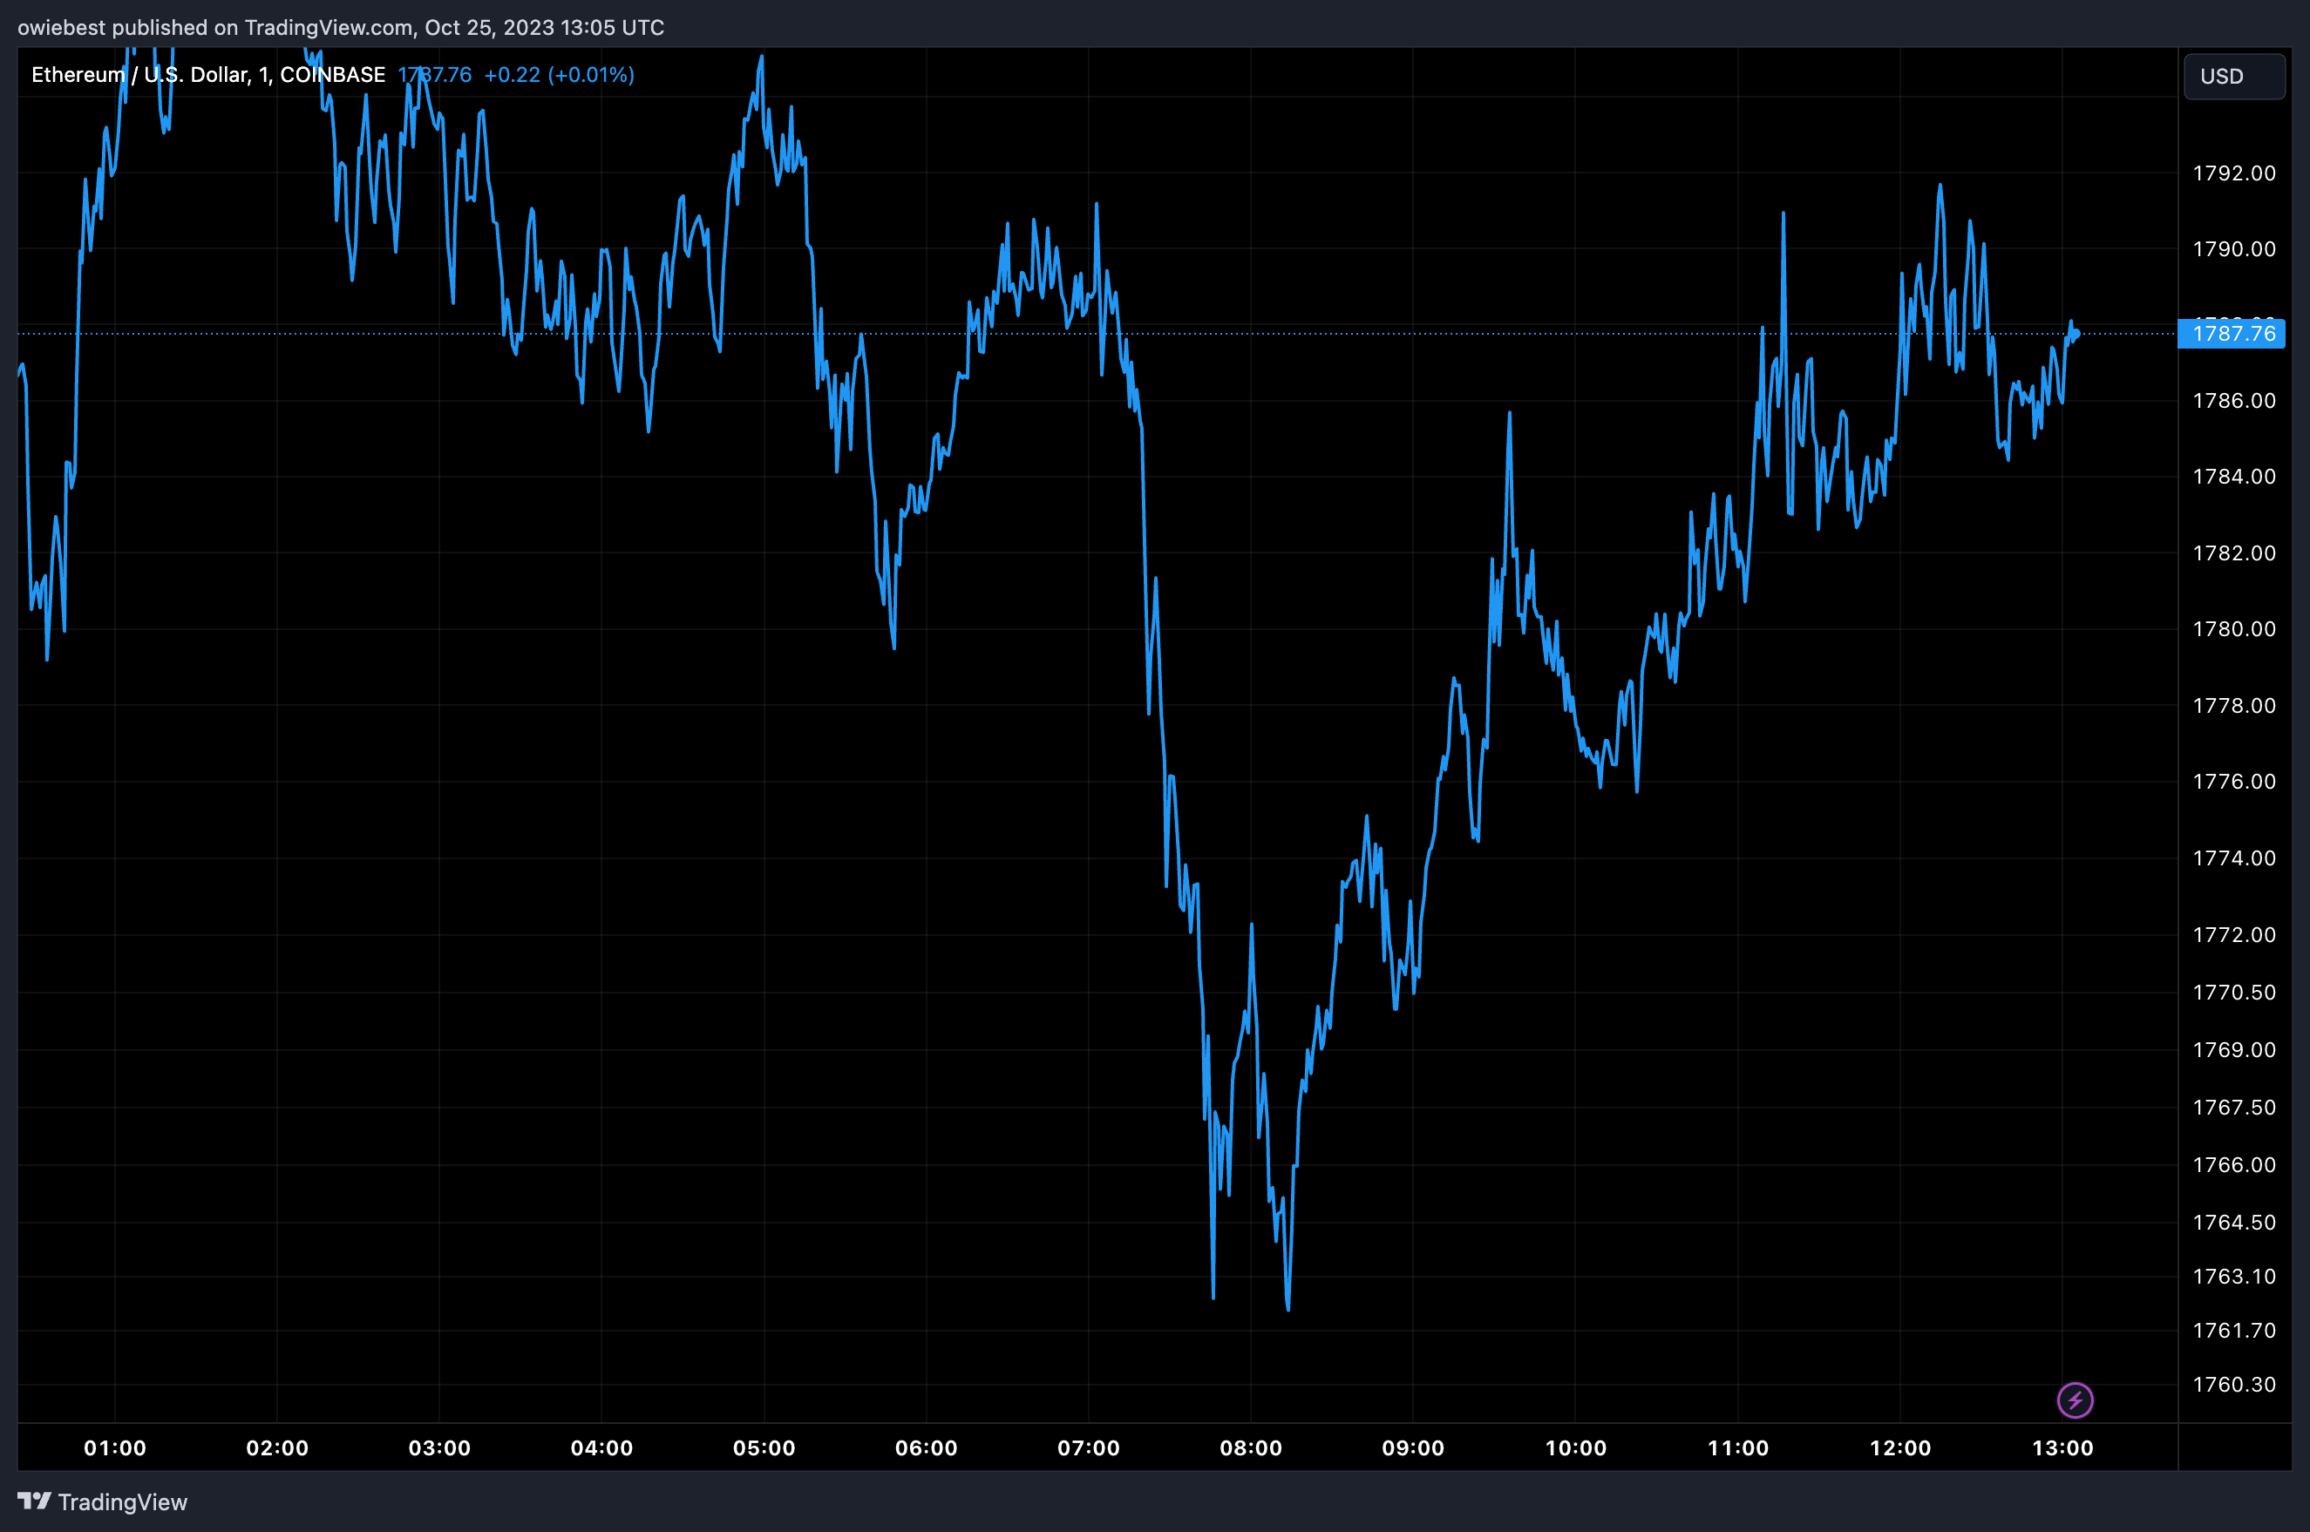The height and width of the screenshot is (1532, 2310).
Task: Click the TradingView text link at bottom
Action: tap(122, 1501)
